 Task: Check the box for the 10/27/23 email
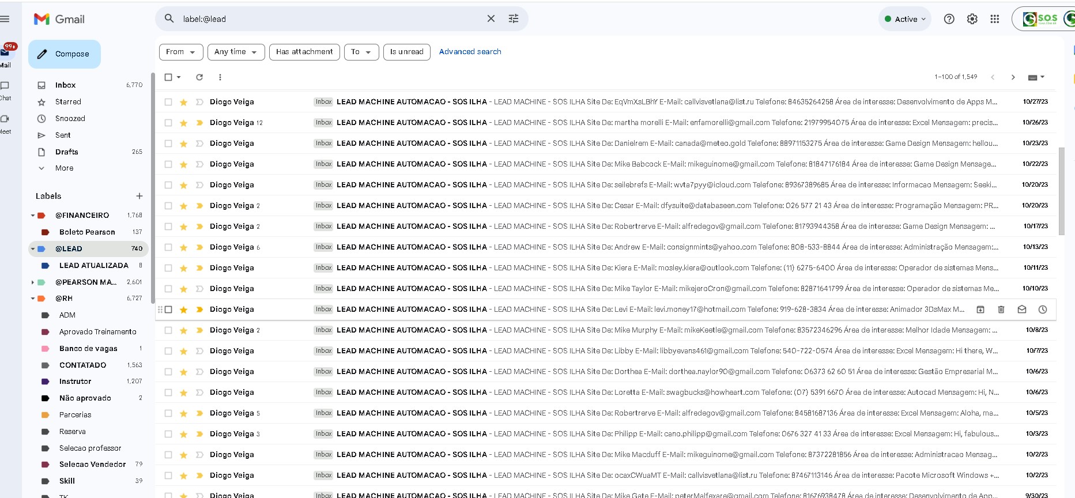[x=168, y=102]
